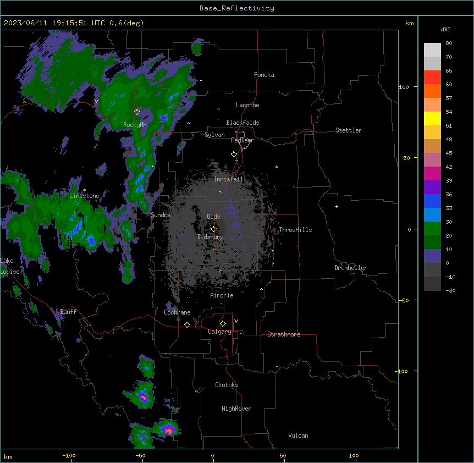Screen dimensions: 474x463
Task: Click the 65 value in dBZ legend
Action: tap(449, 71)
